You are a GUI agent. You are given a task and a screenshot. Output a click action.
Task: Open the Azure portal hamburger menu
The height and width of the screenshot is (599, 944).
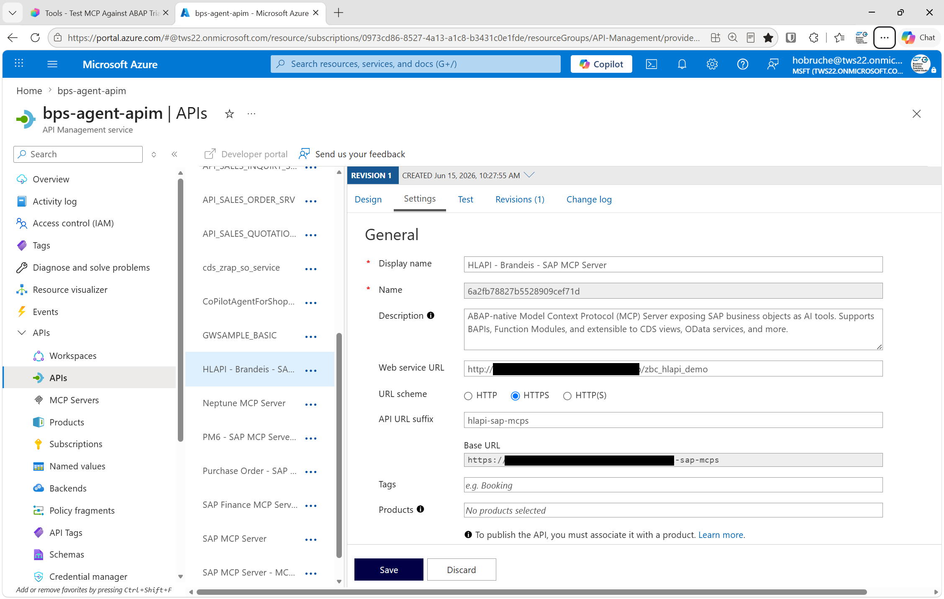click(x=52, y=64)
